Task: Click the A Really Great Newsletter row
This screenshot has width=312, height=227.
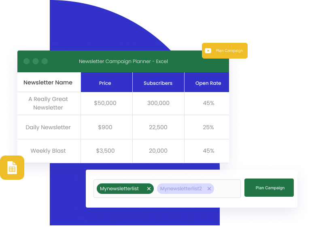Action: (48, 103)
